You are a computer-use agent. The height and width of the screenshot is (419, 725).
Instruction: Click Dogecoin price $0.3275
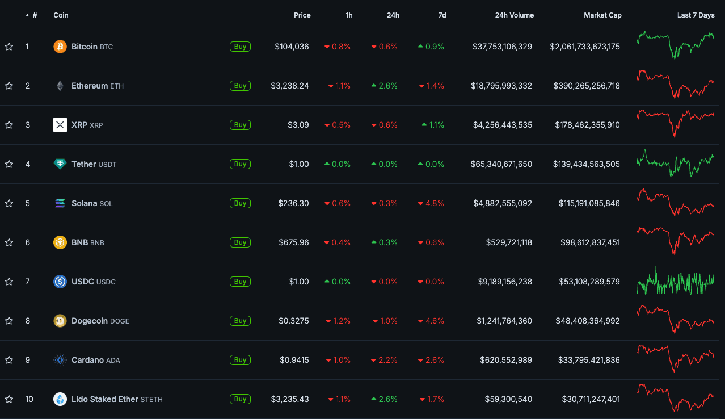(x=294, y=321)
